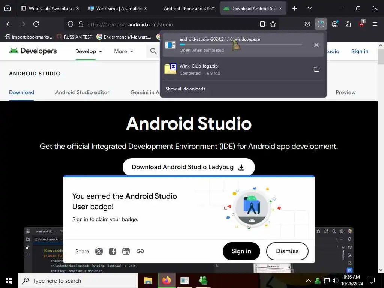The width and height of the screenshot is (384, 288).
Task: Click Download Android Studio Ladybug button
Action: [x=189, y=167]
